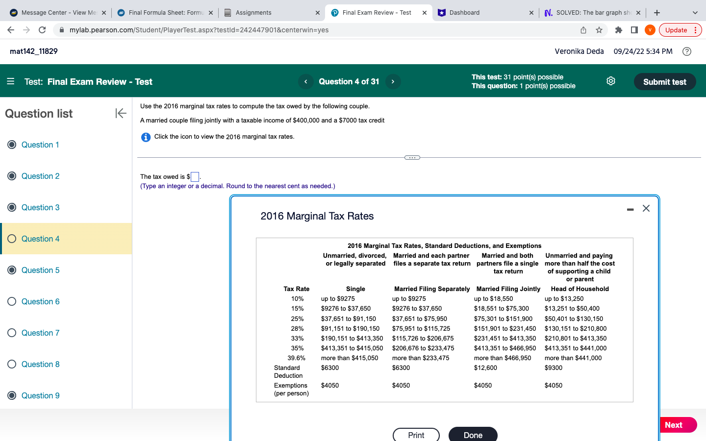
Task: Click the $12,600 standard deduction value
Action: [x=485, y=368]
